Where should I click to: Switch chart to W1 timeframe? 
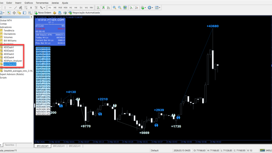[x=86, y=7]
